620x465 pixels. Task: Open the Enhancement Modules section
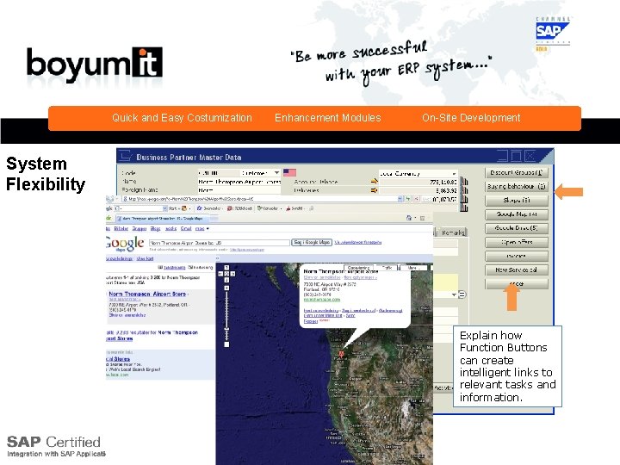coord(328,118)
